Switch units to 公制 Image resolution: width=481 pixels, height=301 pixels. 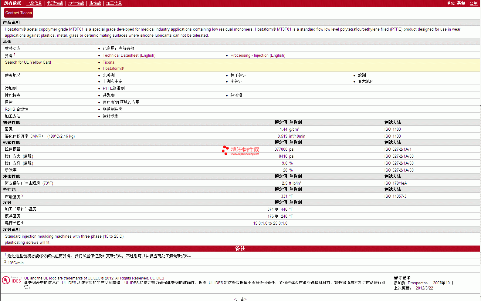coord(474,3)
